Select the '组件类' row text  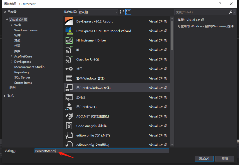[81, 97]
